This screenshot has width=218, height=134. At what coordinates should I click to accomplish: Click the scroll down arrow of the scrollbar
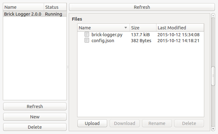coord(213,129)
